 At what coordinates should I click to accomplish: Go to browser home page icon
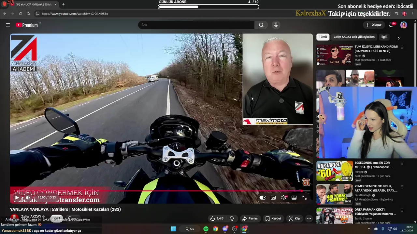pyautogui.click(x=28, y=14)
